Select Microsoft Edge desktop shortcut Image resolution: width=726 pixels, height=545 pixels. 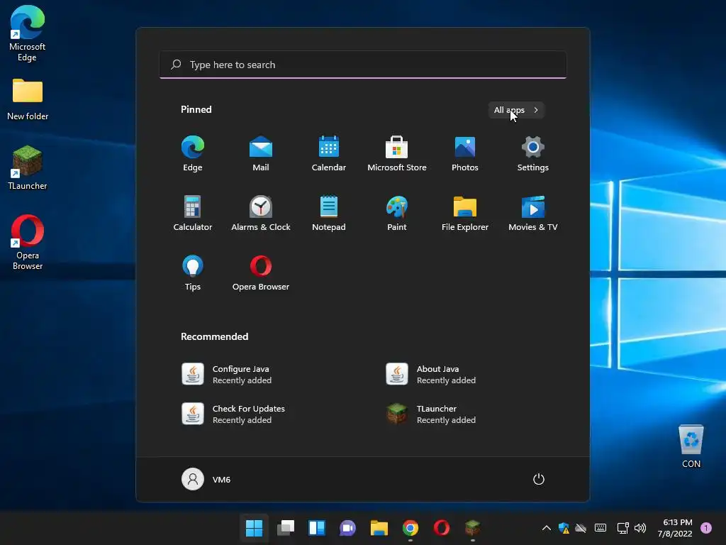(28, 33)
